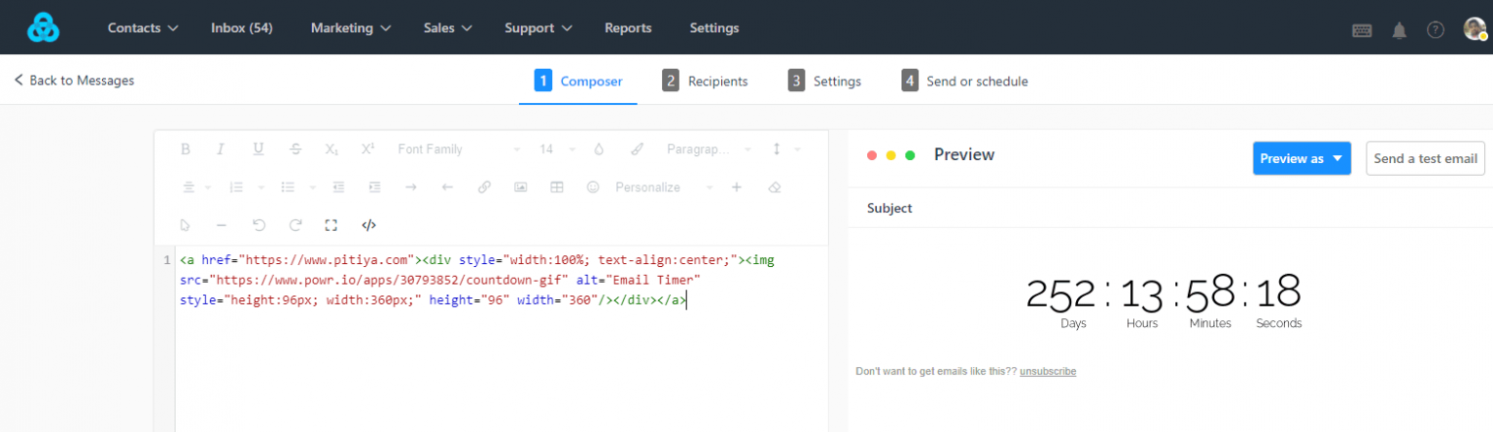This screenshot has height=432, width=1493.
Task: Click the app logo in the navbar
Action: [44, 28]
